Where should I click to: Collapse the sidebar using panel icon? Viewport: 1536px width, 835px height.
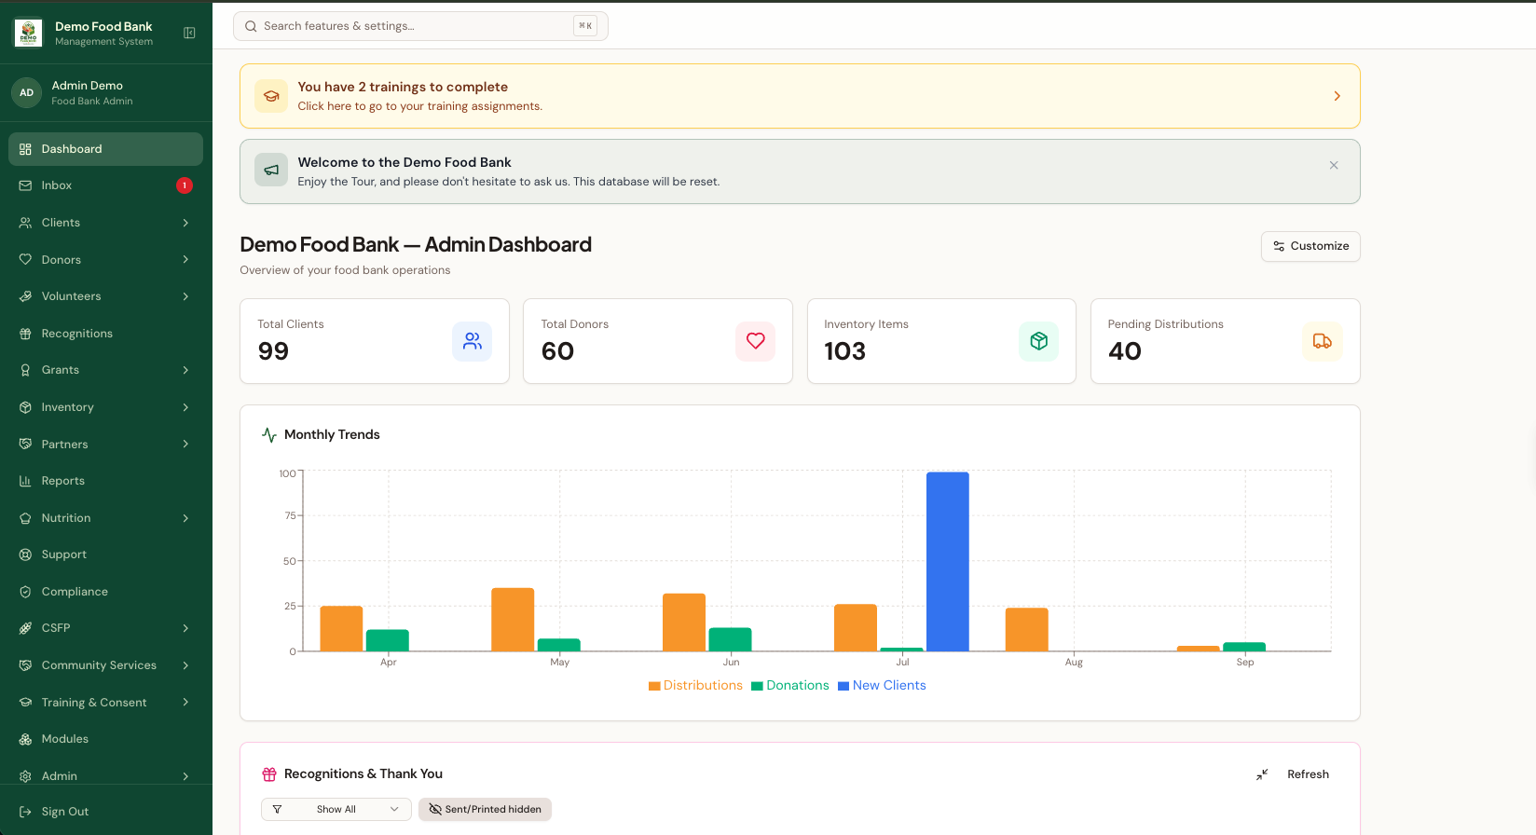pos(189,33)
